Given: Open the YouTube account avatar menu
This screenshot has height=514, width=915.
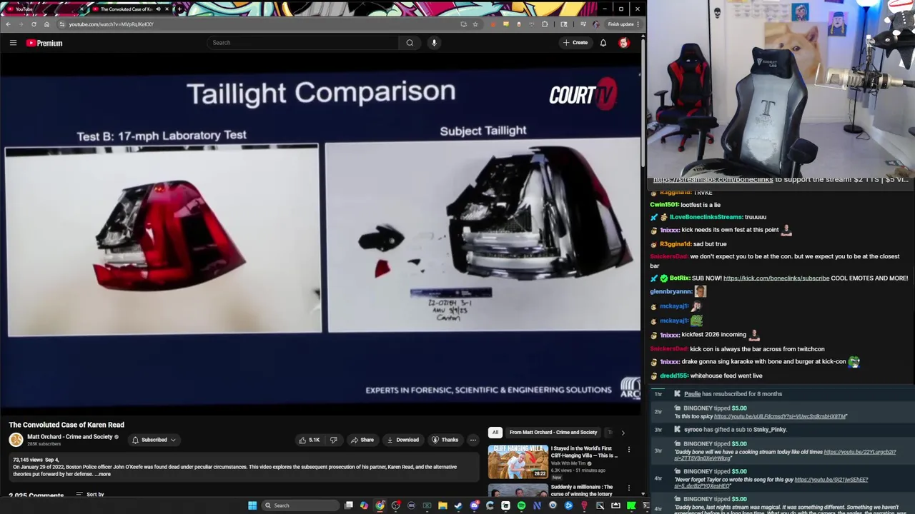Looking at the screenshot, I should point(623,43).
